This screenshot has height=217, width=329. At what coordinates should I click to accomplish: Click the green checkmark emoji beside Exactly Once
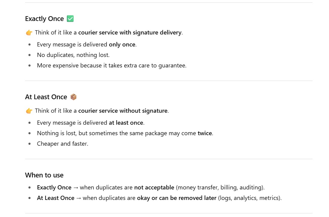(x=70, y=19)
